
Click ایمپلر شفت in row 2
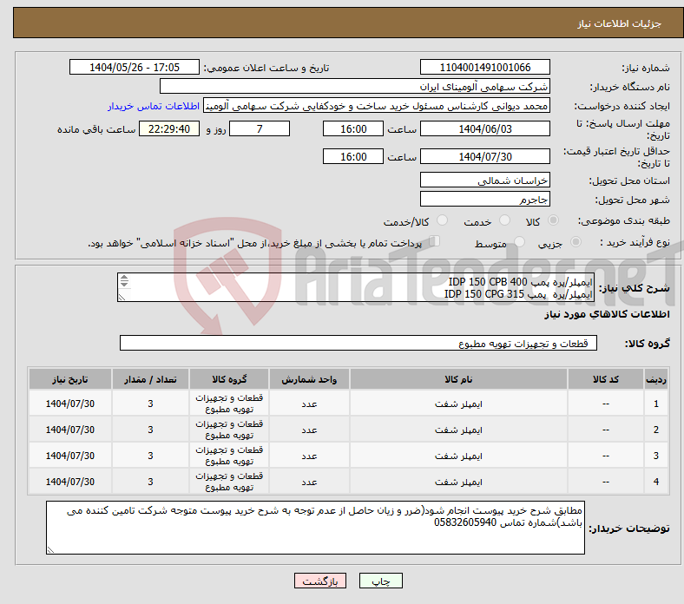pyautogui.click(x=458, y=430)
